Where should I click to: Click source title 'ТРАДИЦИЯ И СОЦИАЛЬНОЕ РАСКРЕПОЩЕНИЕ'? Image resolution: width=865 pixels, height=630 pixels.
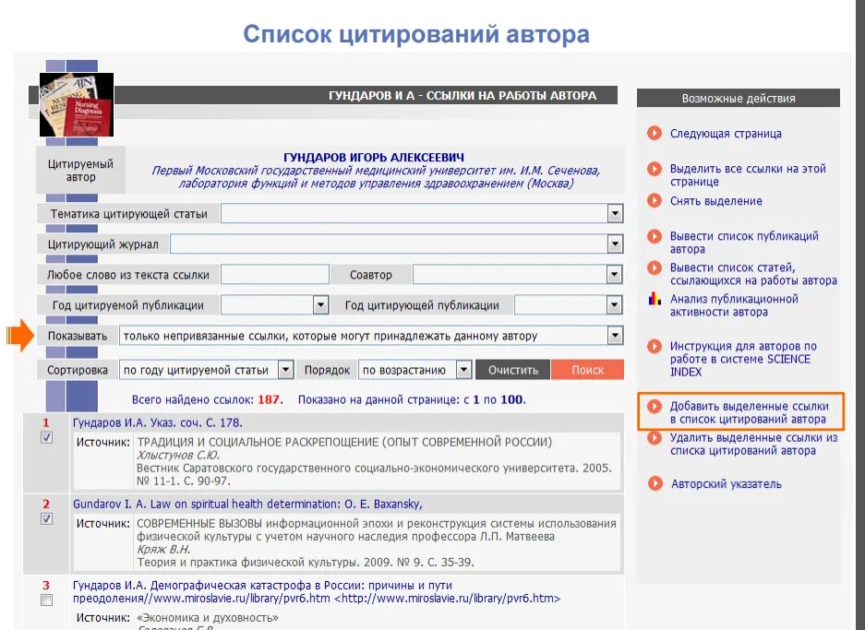pos(344,442)
